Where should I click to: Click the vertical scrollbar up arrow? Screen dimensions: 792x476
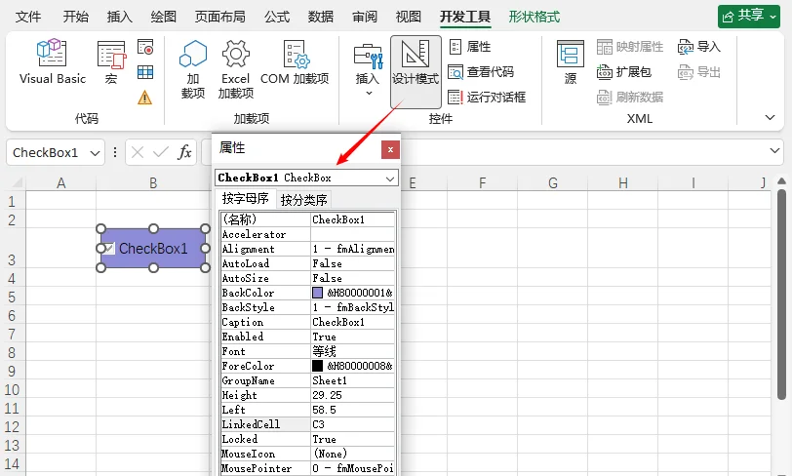click(781, 181)
